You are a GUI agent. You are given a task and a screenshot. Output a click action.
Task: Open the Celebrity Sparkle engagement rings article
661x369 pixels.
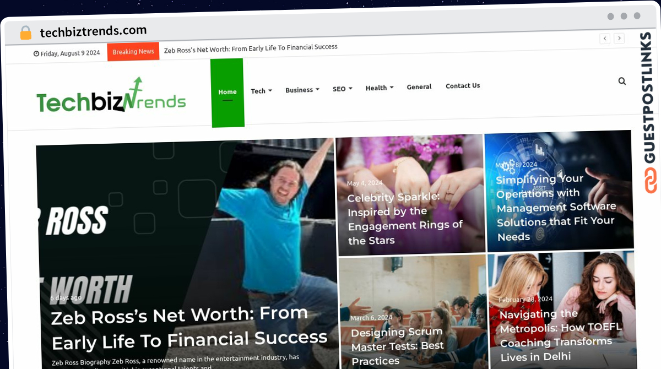(x=405, y=219)
